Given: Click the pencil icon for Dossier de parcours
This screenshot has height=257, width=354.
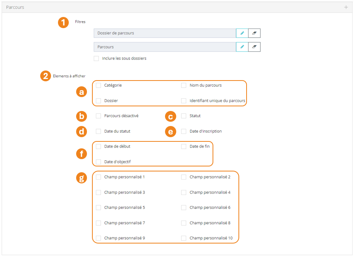Looking at the screenshot, I should tap(242, 33).
